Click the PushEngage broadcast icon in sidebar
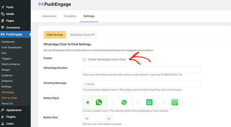This screenshot has width=231, height=127. tap(2, 34)
